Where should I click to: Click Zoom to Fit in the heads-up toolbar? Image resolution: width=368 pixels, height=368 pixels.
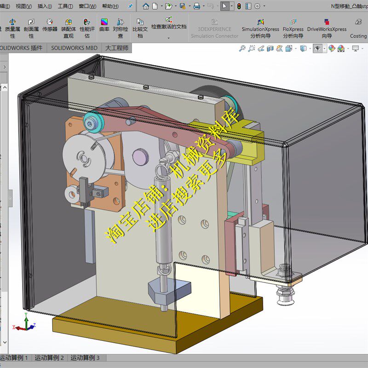pyautogui.click(x=242, y=48)
